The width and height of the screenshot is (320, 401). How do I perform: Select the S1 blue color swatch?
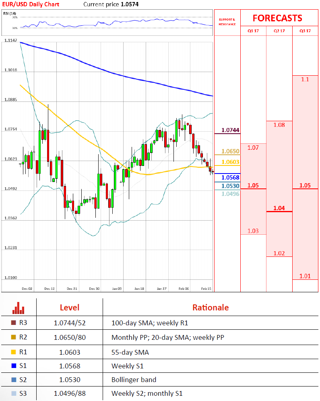(14, 366)
